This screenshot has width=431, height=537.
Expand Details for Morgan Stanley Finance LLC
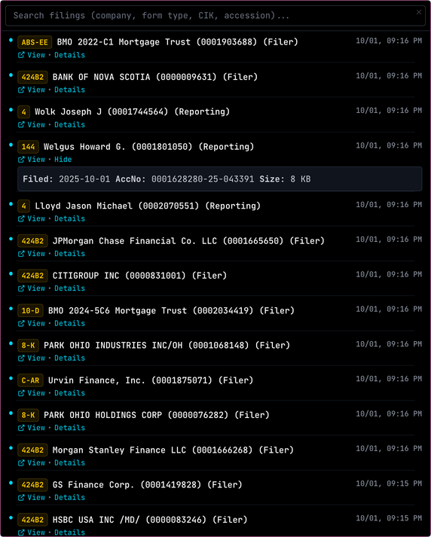click(69, 462)
